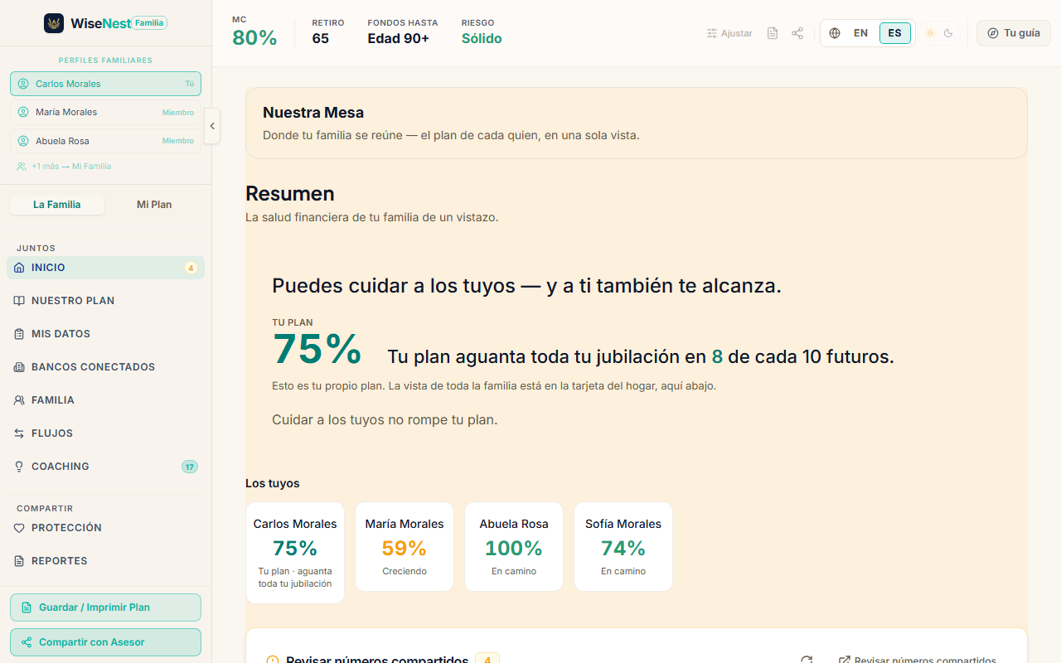
Task: Click the Compartir con Asesor button
Action: [x=105, y=642]
